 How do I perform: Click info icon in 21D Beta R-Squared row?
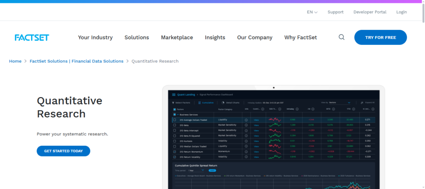246,135
